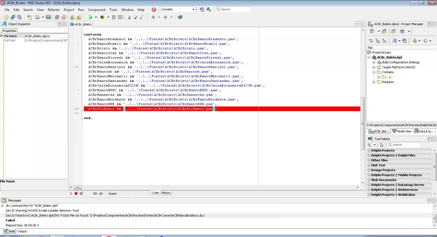The image size is (437, 237).
Task: Pin the Tool Palette panel
Action: tap(429, 139)
